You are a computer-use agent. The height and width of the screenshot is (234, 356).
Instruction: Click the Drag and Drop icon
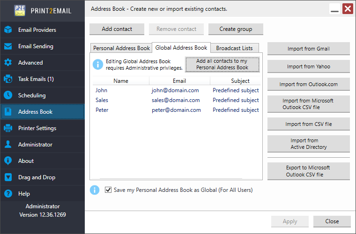coord(8,177)
